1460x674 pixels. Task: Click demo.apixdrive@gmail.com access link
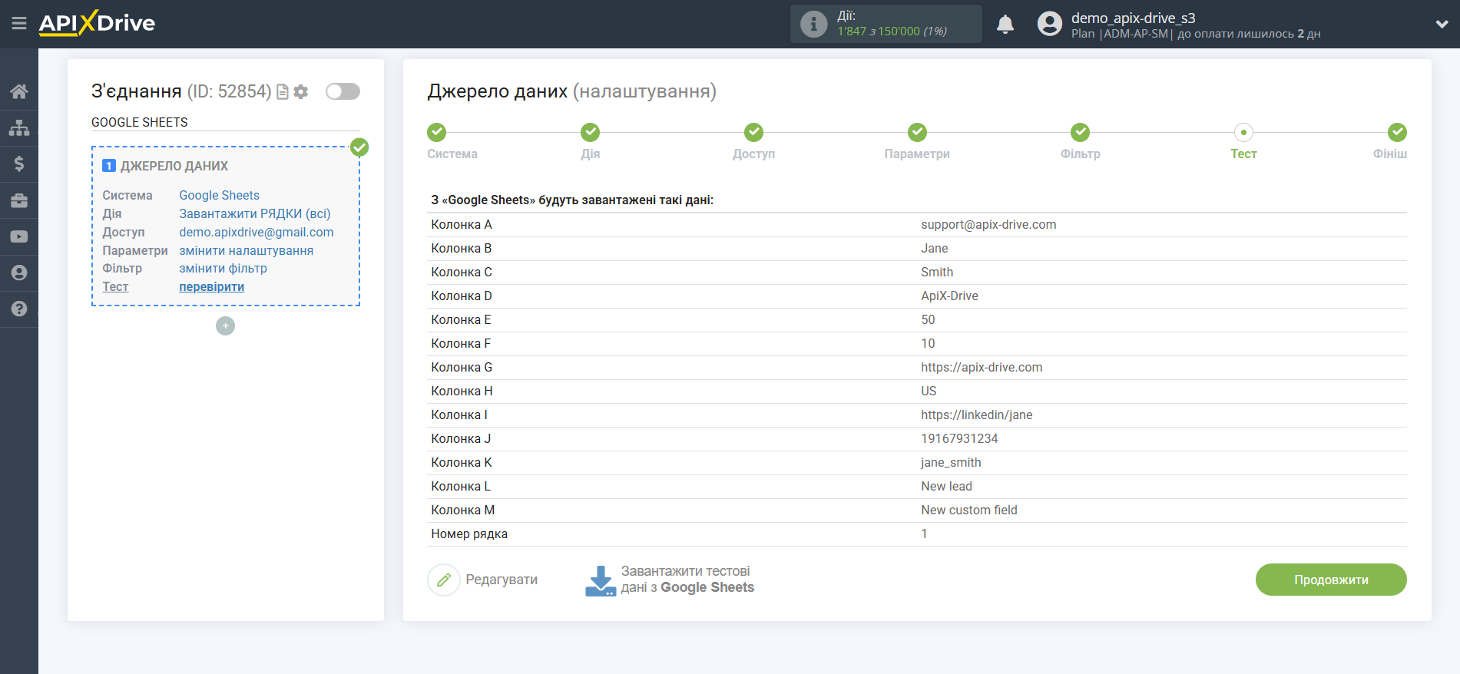[x=257, y=232]
